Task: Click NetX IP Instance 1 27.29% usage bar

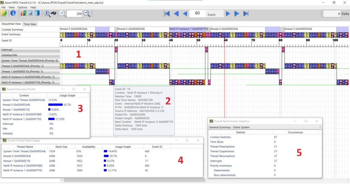Action: tap(51, 119)
